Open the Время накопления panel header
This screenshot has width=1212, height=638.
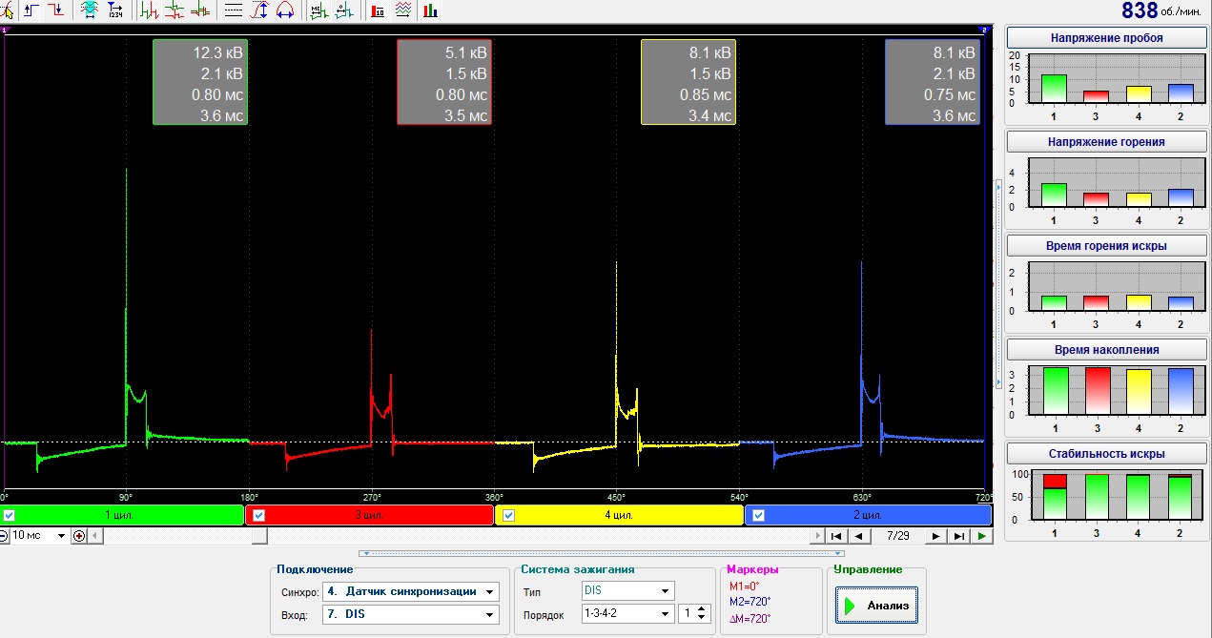1106,350
